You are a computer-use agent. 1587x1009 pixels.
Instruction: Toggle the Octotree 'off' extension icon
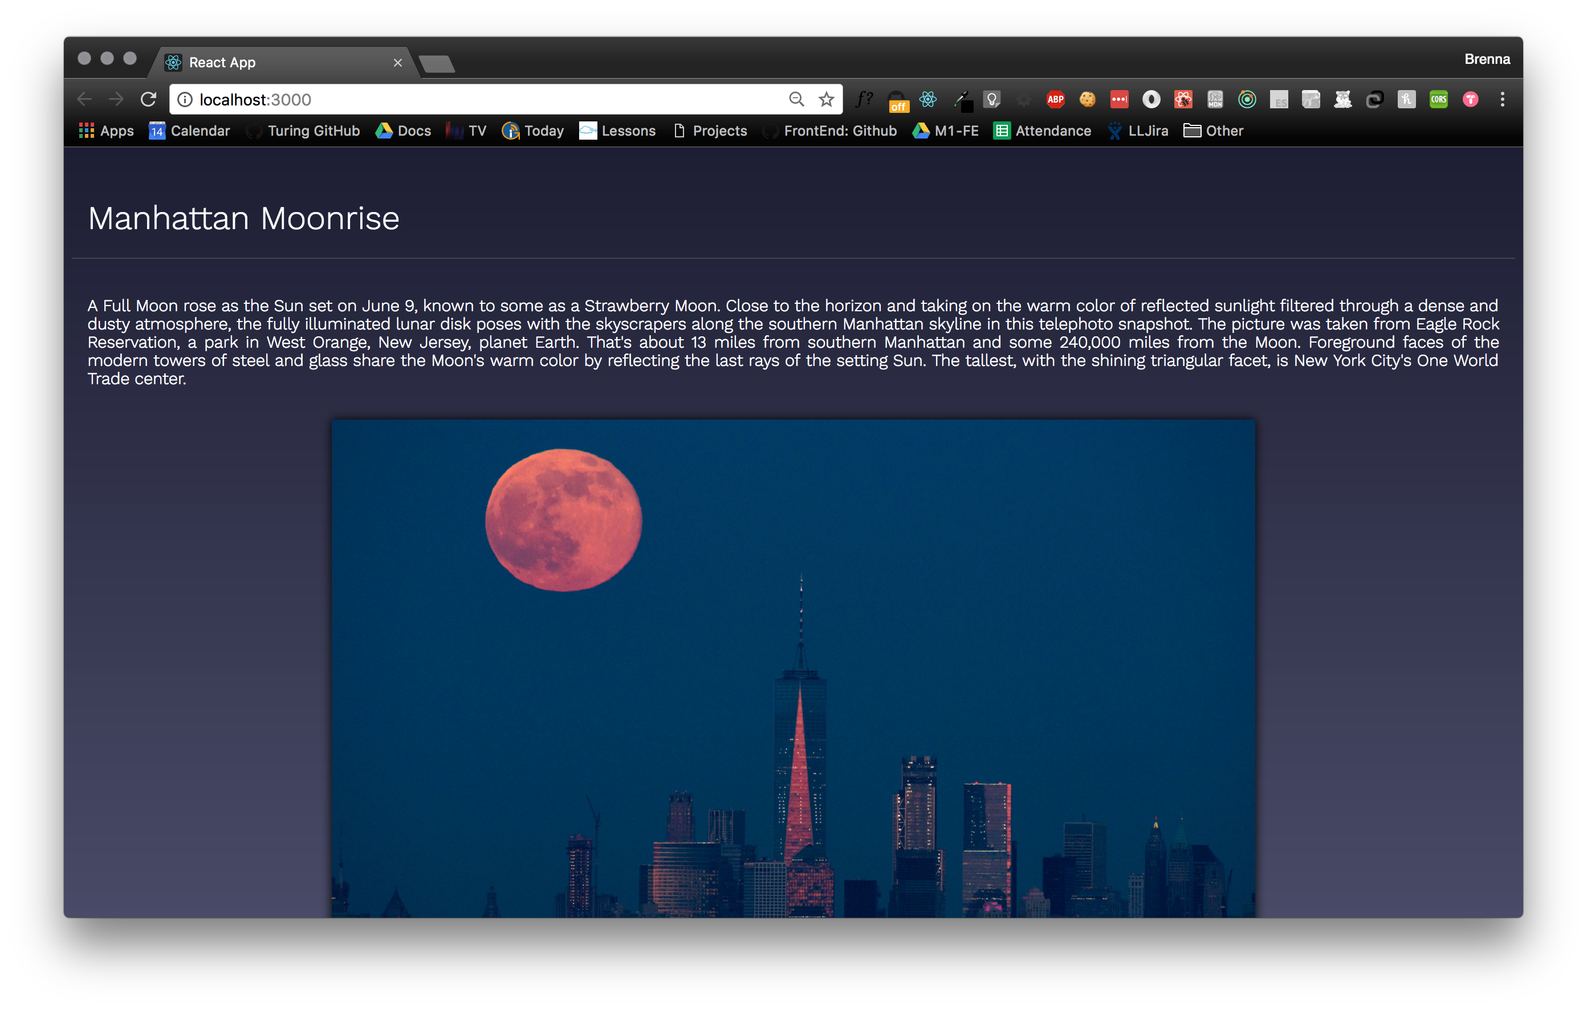[897, 101]
